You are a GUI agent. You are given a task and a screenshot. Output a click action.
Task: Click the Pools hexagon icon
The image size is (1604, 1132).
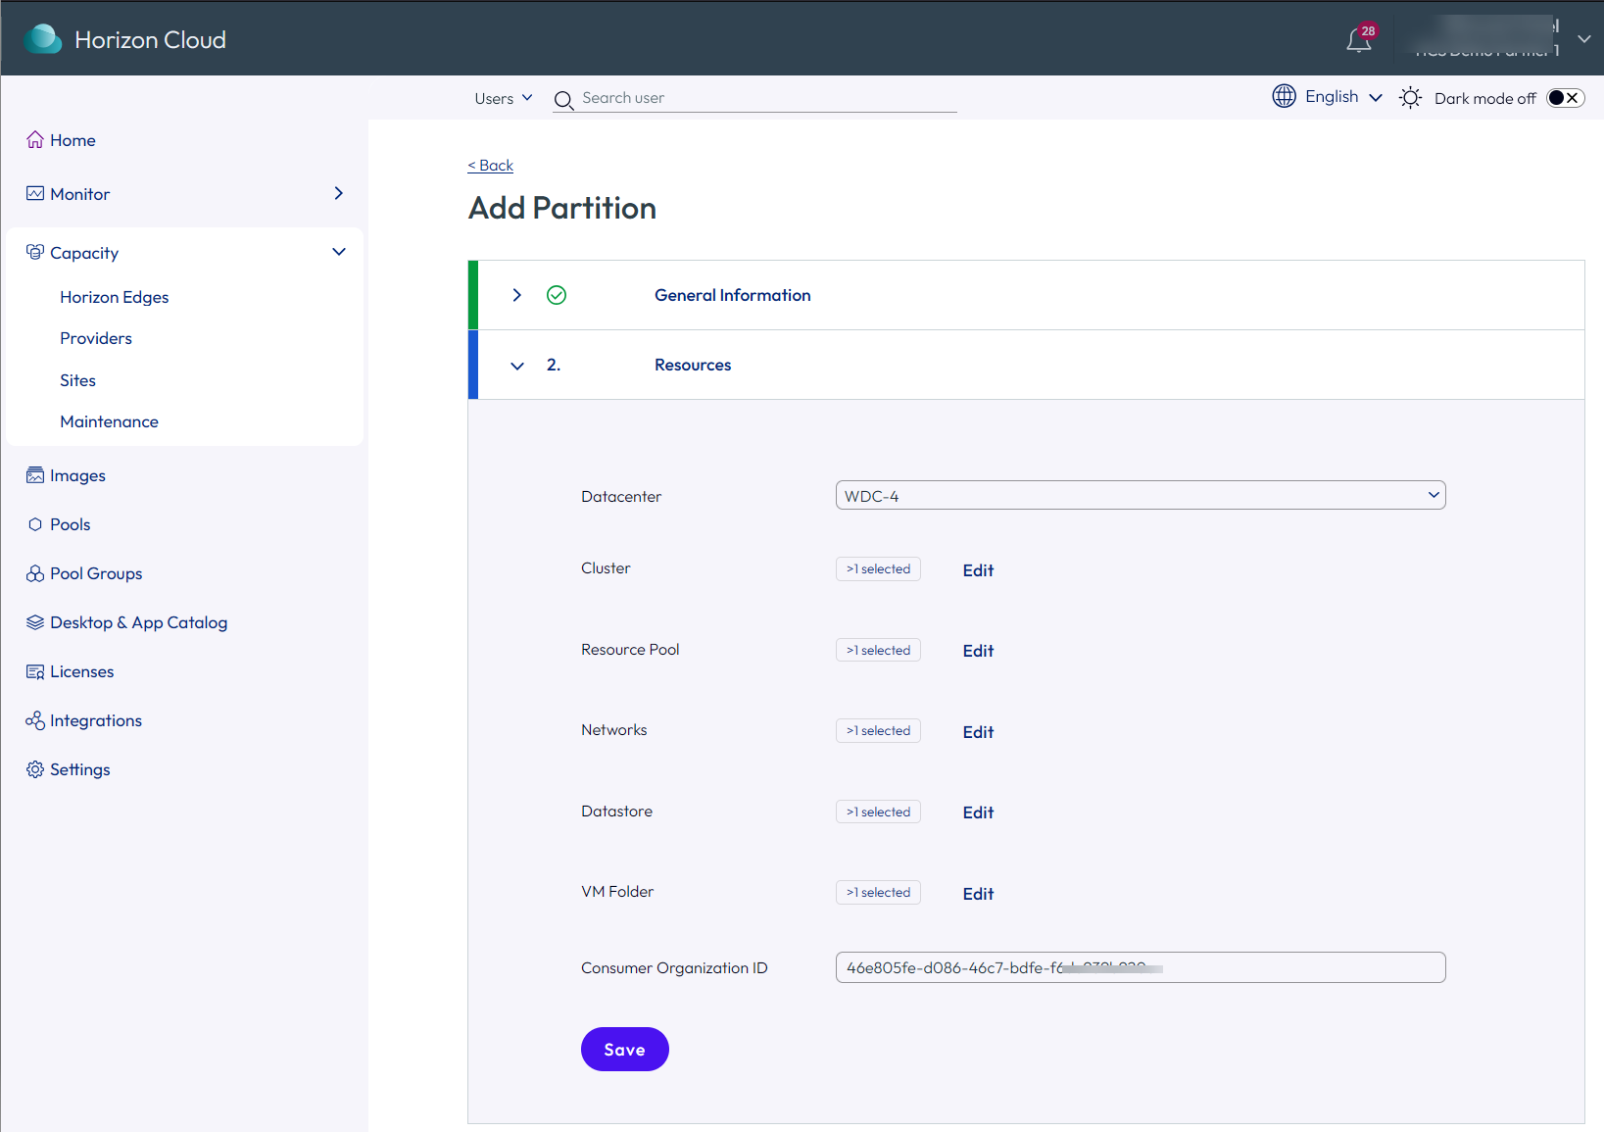(35, 524)
